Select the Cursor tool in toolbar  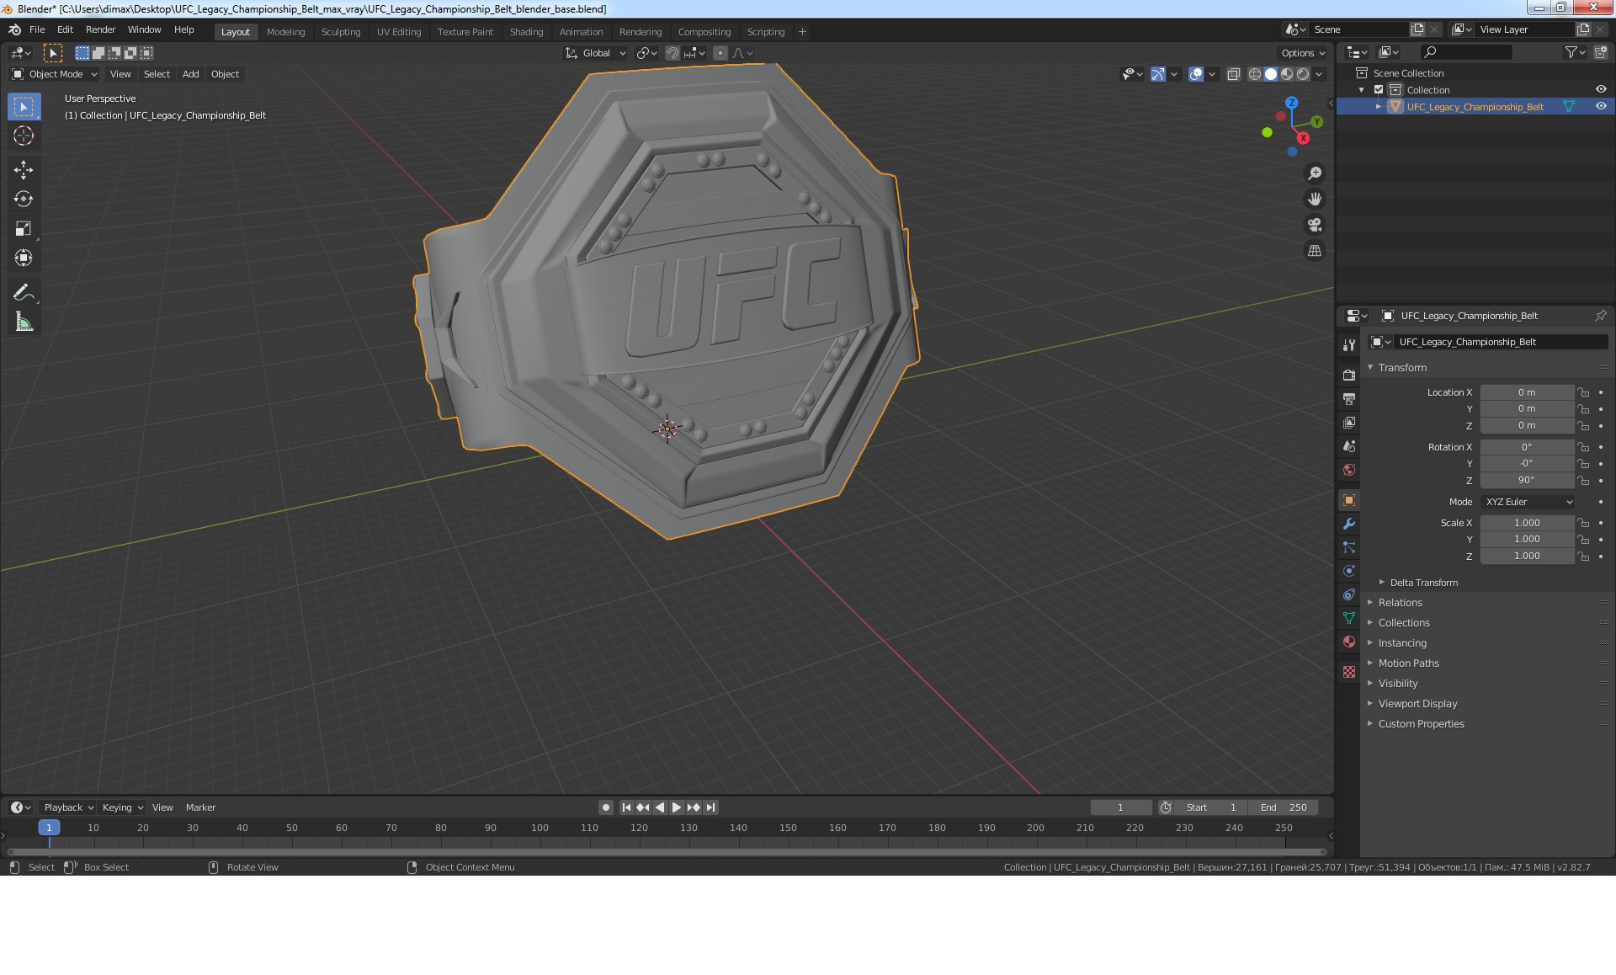(x=24, y=136)
